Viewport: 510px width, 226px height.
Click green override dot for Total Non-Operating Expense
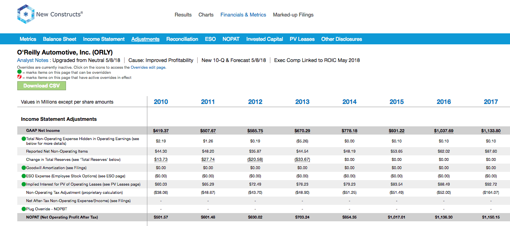[24, 139]
